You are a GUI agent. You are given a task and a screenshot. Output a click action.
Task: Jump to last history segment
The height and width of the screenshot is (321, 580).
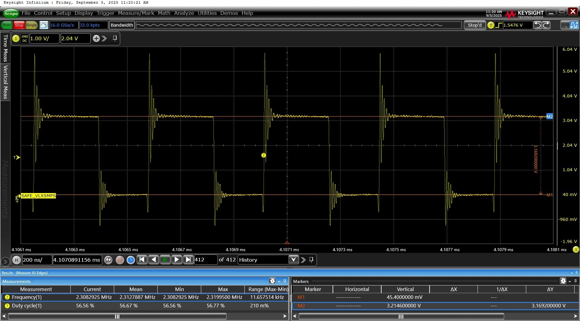click(x=188, y=260)
